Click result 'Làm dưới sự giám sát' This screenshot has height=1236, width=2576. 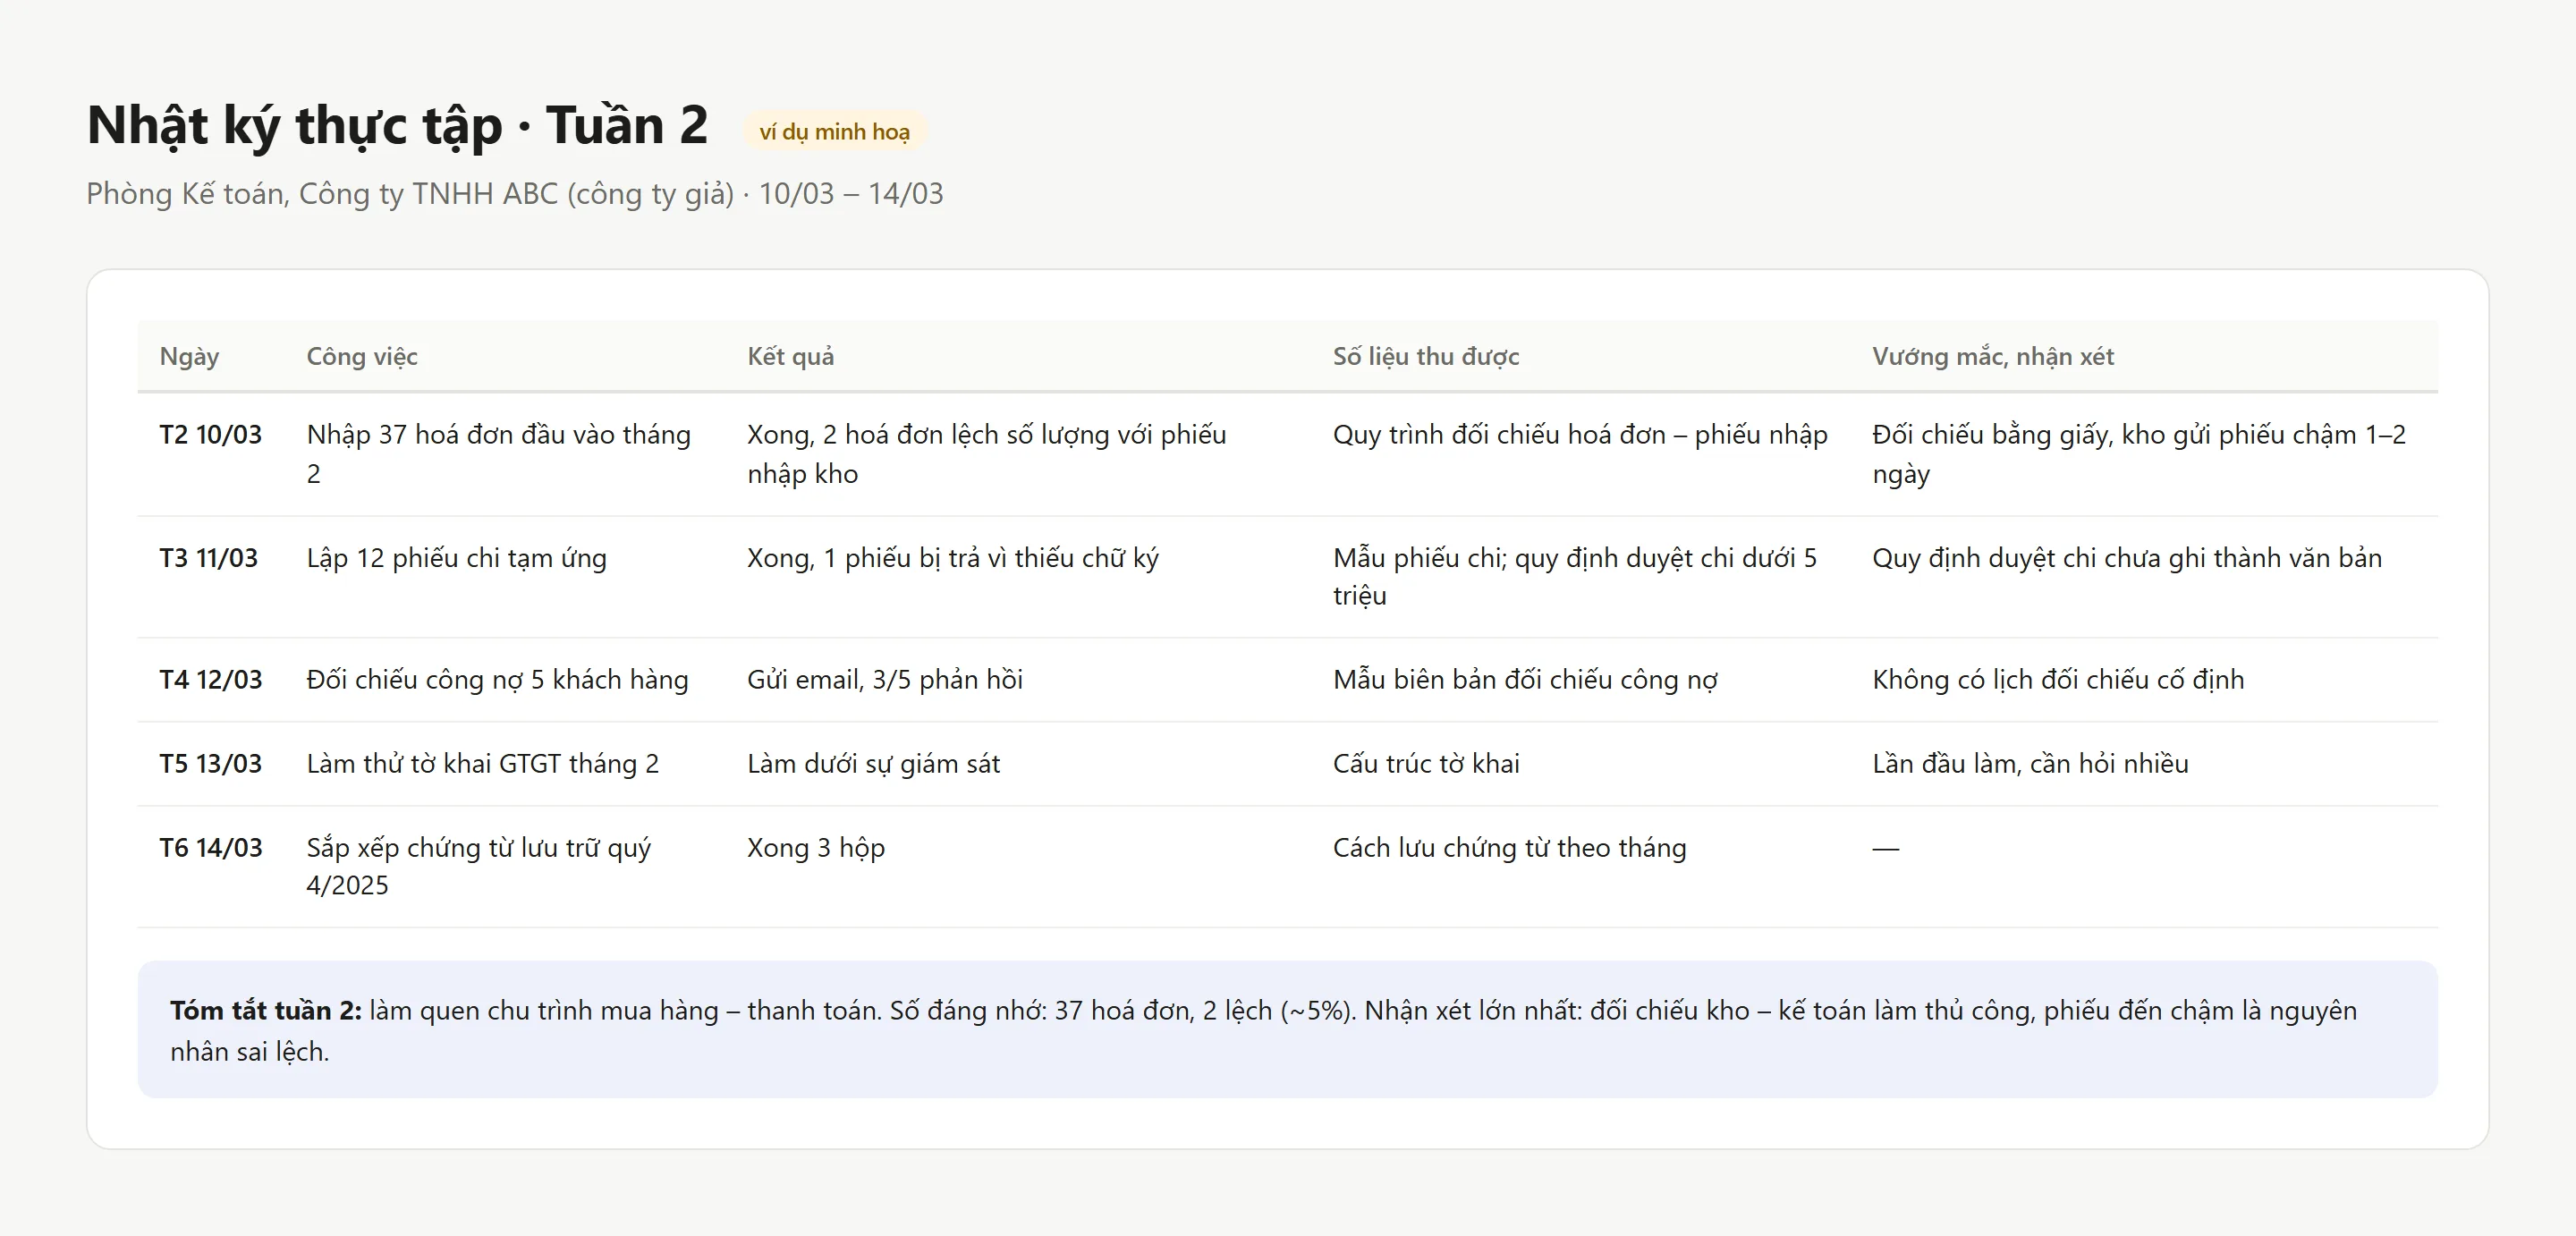[x=873, y=764]
